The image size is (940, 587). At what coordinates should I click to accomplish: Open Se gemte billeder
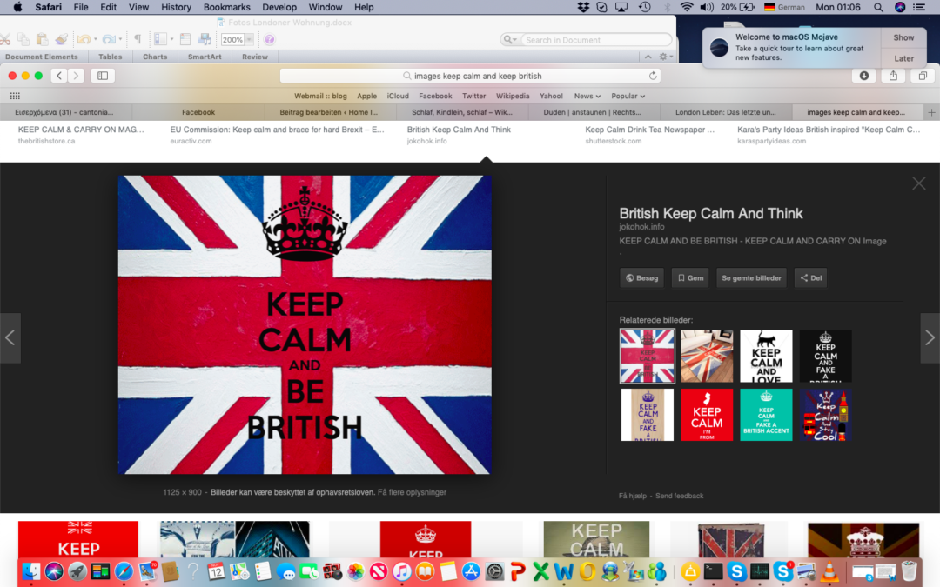751,278
